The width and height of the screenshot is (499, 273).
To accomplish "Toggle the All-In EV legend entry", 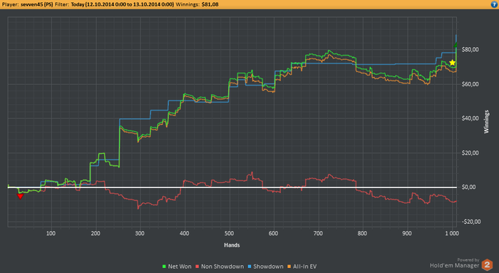I will [x=302, y=267].
